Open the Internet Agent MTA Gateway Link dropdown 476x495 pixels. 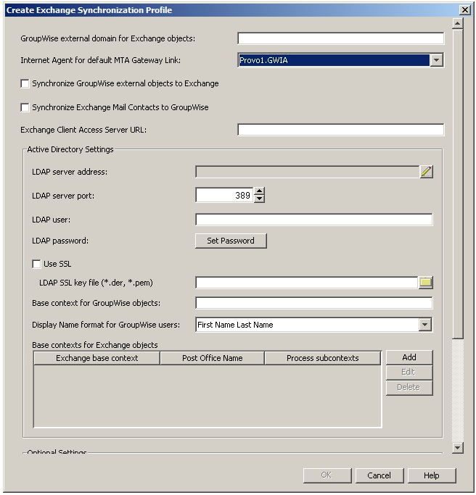436,61
